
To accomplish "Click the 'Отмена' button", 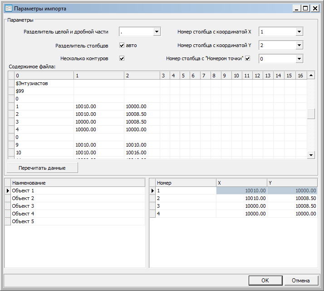I will point(300,281).
